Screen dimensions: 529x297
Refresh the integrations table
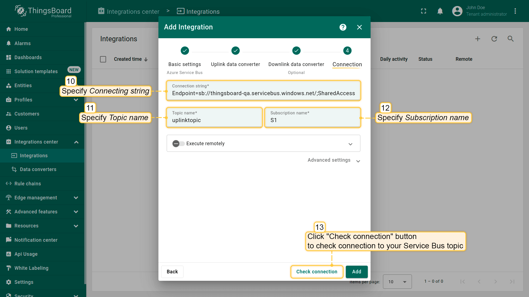point(494,39)
